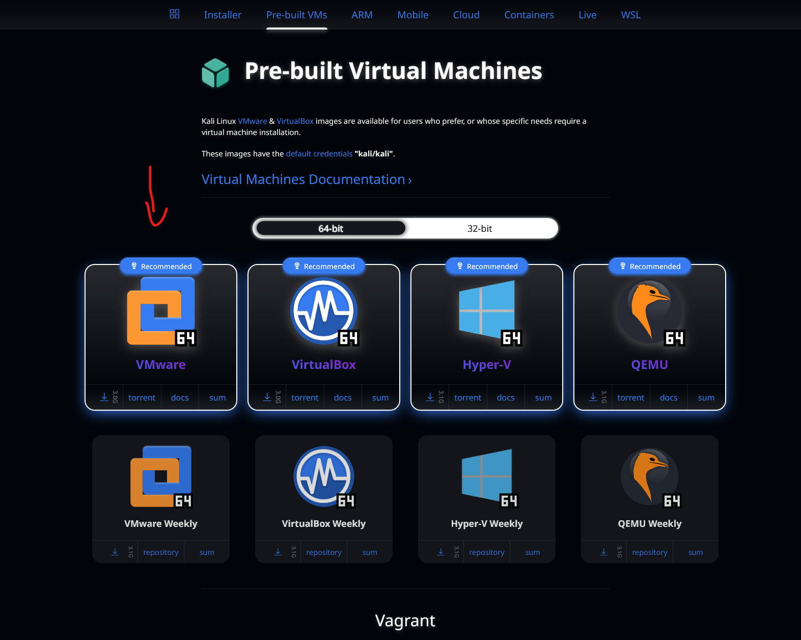Open the VMware Weekly repository
This screenshot has height=640, width=801.
[x=161, y=552]
